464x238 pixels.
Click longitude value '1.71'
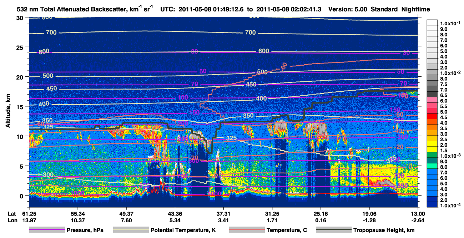coord(272,220)
